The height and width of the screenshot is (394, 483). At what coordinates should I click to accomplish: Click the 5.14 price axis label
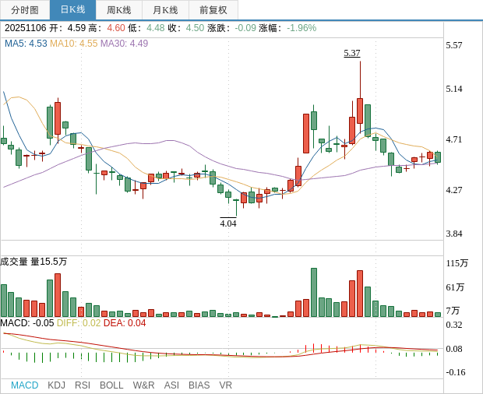454,89
